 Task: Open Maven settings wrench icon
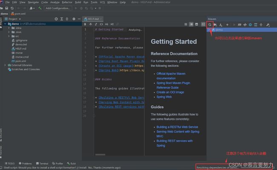click(x=268, y=25)
